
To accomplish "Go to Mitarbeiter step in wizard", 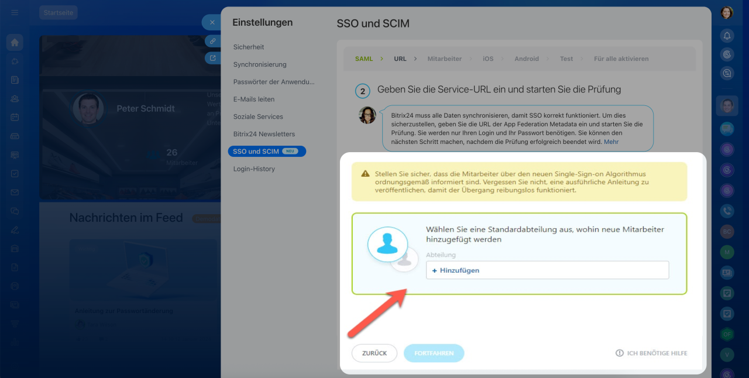I will coord(445,59).
